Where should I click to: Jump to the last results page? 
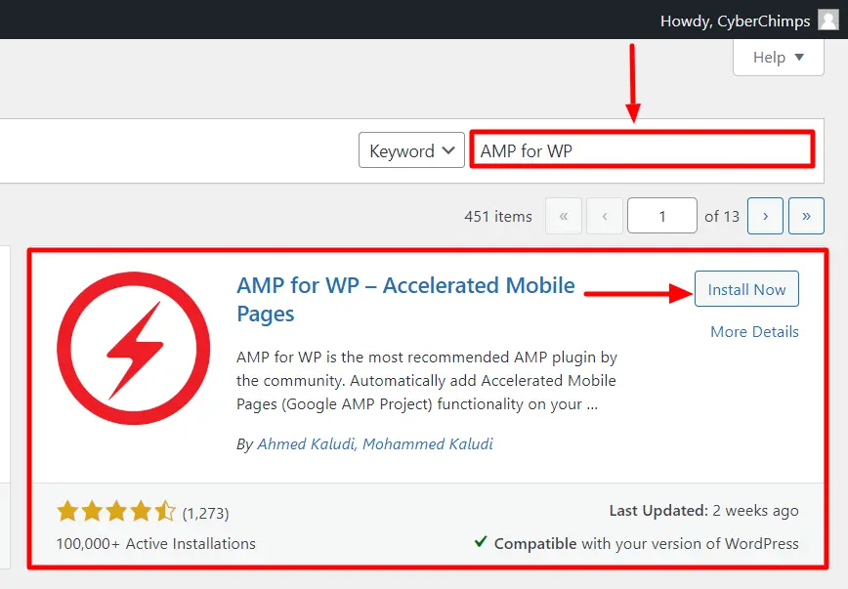point(806,216)
